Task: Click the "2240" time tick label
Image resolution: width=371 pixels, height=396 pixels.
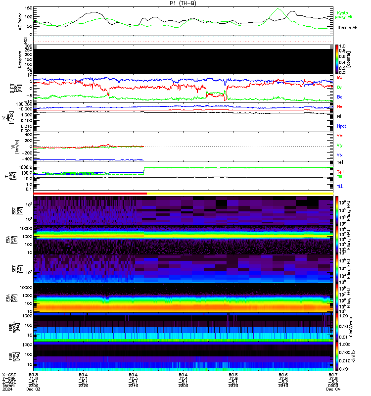Action: [133, 386]
